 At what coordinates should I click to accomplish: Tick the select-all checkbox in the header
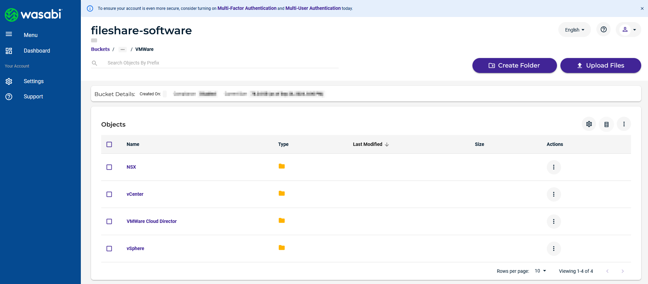coord(109,145)
